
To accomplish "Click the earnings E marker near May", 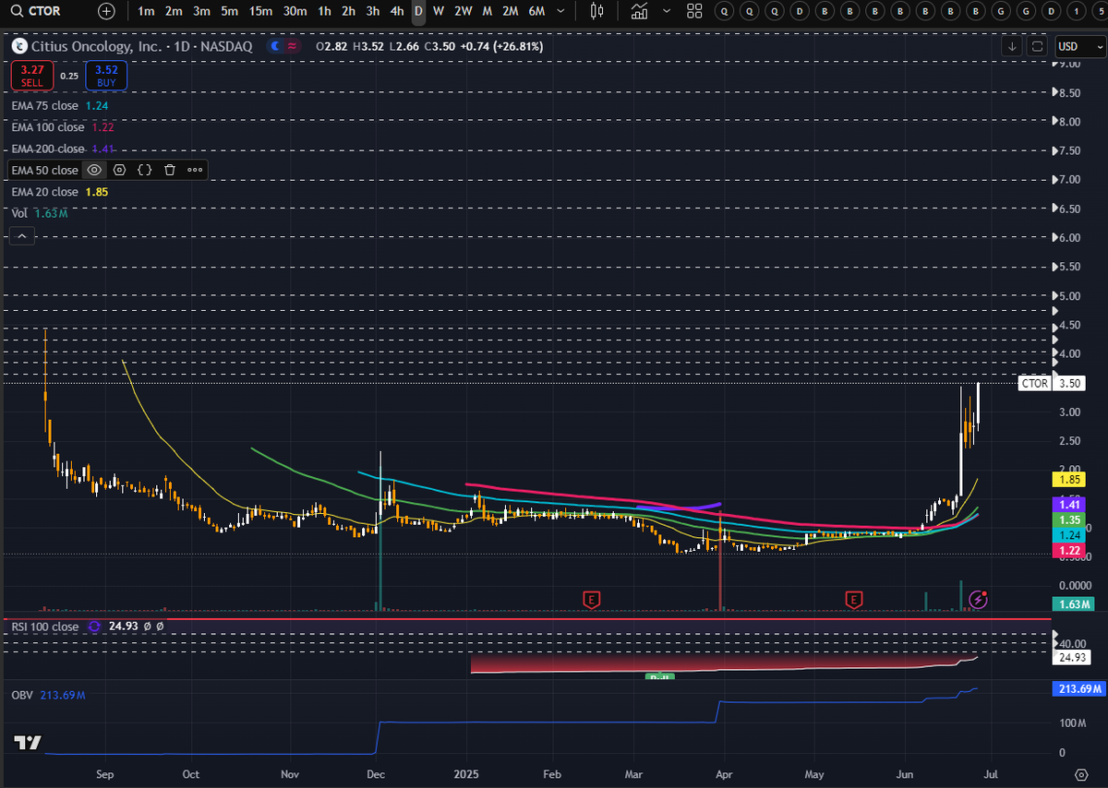I will [854, 600].
